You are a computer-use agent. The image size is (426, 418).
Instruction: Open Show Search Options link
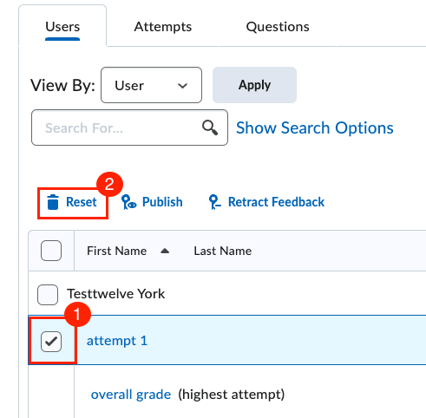coord(315,127)
